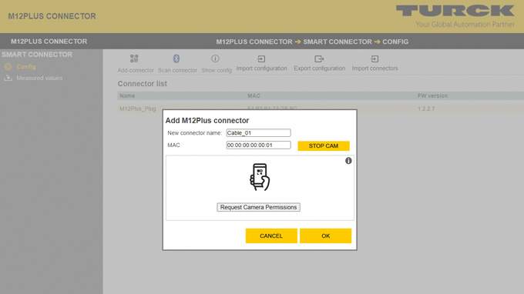Click the MAC column header
Image resolution: width=524 pixels, height=294 pixels.
pyautogui.click(x=254, y=95)
